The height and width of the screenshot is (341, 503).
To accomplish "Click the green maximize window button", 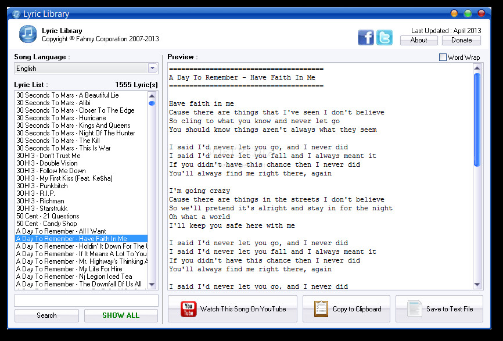I will pos(468,13).
